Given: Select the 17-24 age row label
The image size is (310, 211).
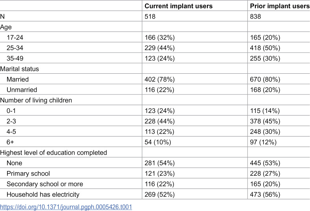Looking at the screenshot, I should point(15,37).
